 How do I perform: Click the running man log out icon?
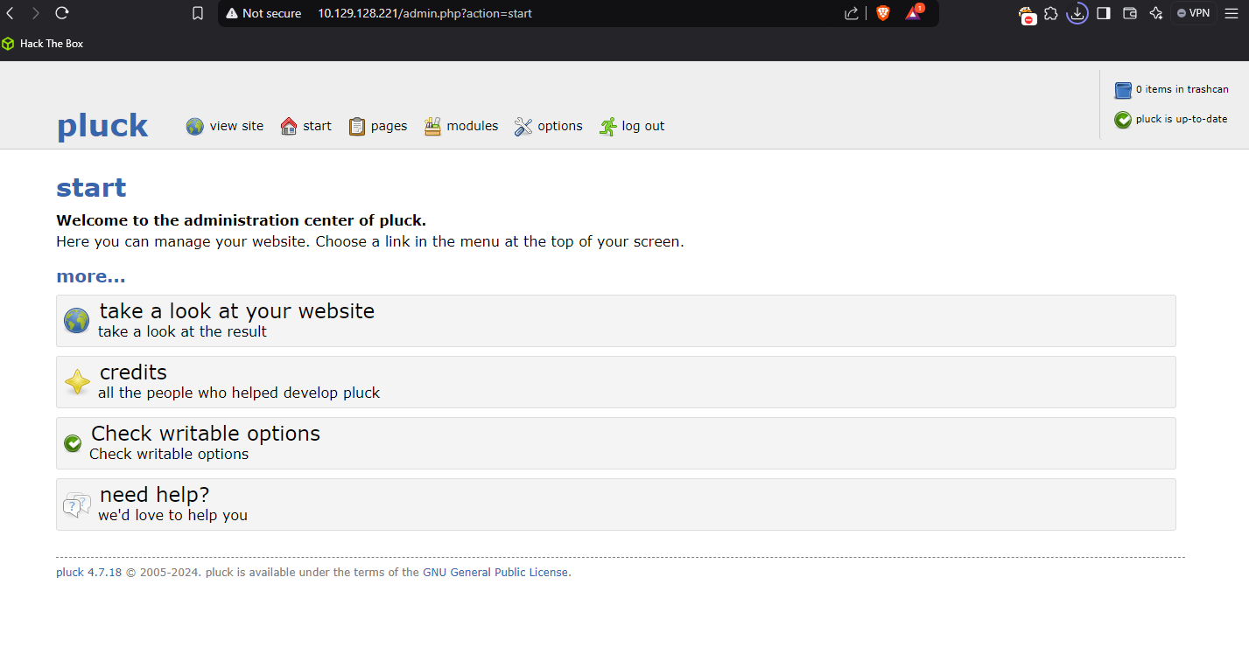coord(607,127)
